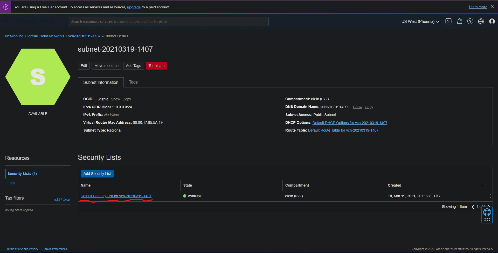Screen dimensions: 498x253
Task: Open the language globe icon
Action: [x=481, y=22]
